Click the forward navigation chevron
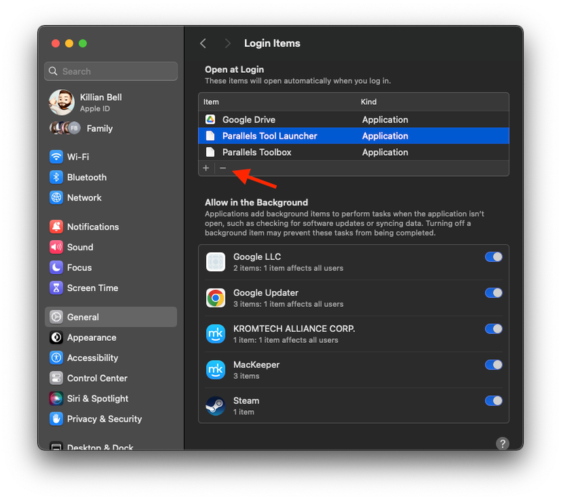The width and height of the screenshot is (561, 500). point(228,43)
